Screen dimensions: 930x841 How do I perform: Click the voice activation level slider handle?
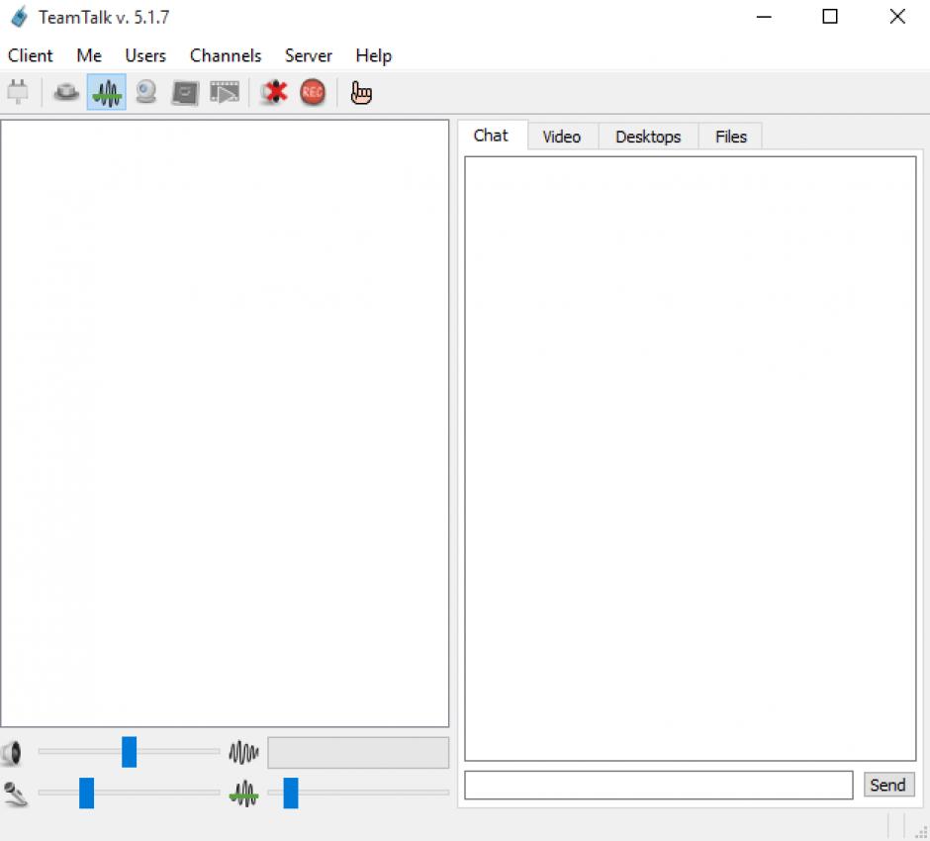(291, 793)
